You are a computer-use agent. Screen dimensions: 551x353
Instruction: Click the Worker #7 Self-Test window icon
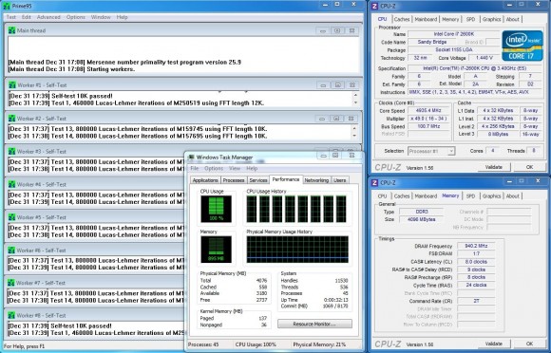pyautogui.click(x=11, y=283)
